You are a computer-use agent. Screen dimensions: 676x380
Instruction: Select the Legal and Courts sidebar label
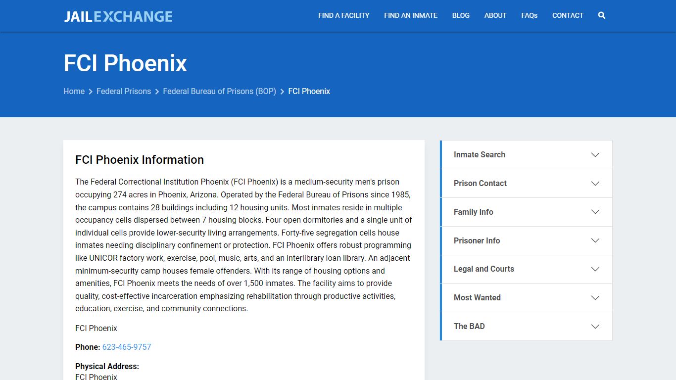pos(484,269)
